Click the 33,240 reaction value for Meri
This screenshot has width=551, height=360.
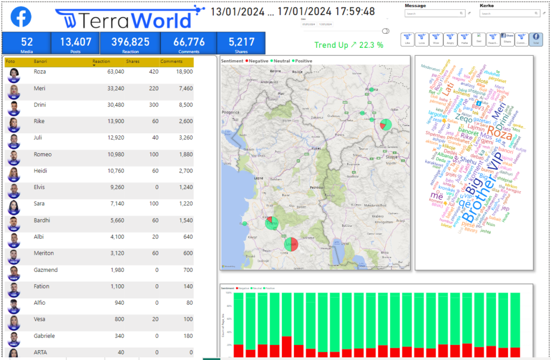click(x=116, y=89)
